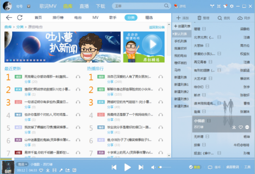Viewport: 255px width, 174px height.
Task: Open the 电台 sub-tab
Action: [x=78, y=17]
